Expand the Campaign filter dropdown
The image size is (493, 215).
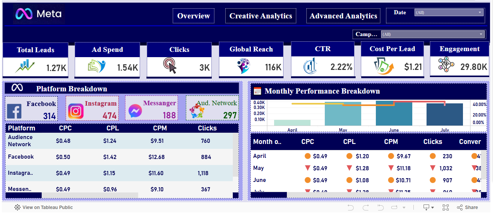pyautogui.click(x=433, y=34)
